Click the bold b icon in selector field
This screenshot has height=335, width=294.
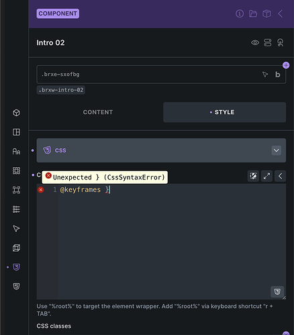click(278, 75)
